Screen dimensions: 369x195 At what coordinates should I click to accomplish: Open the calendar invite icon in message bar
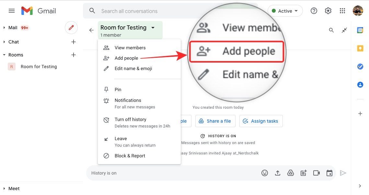click(x=329, y=173)
